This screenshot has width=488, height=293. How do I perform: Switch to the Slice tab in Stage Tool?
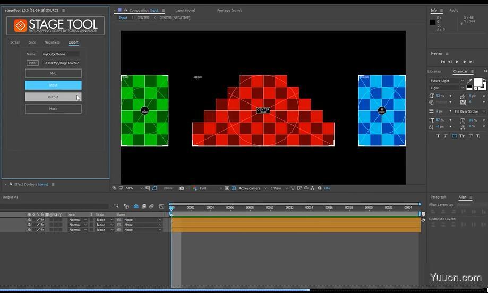tap(32, 42)
